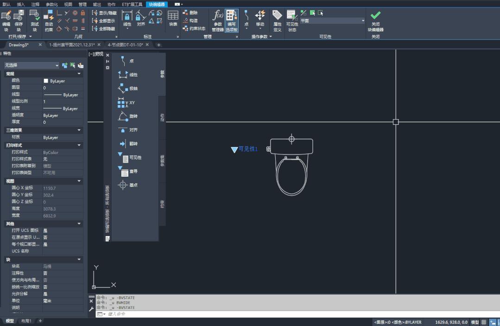Viewport: 500px width, 326px height.
Task: Toggle grid display in status bar
Action: pyautogui.click(x=484, y=322)
